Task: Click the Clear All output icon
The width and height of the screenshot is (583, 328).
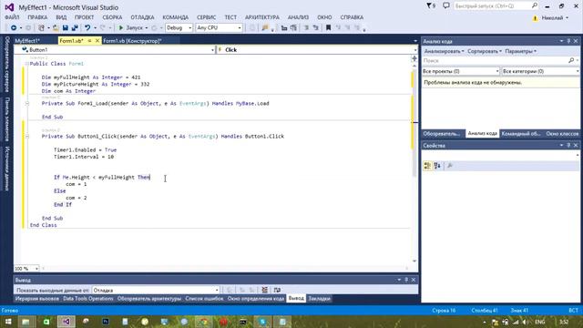Action: (265, 290)
